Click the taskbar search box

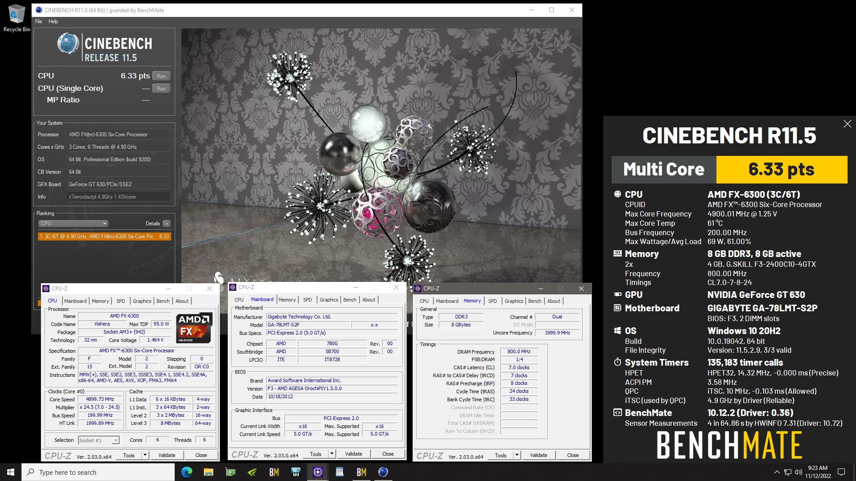coord(98,472)
